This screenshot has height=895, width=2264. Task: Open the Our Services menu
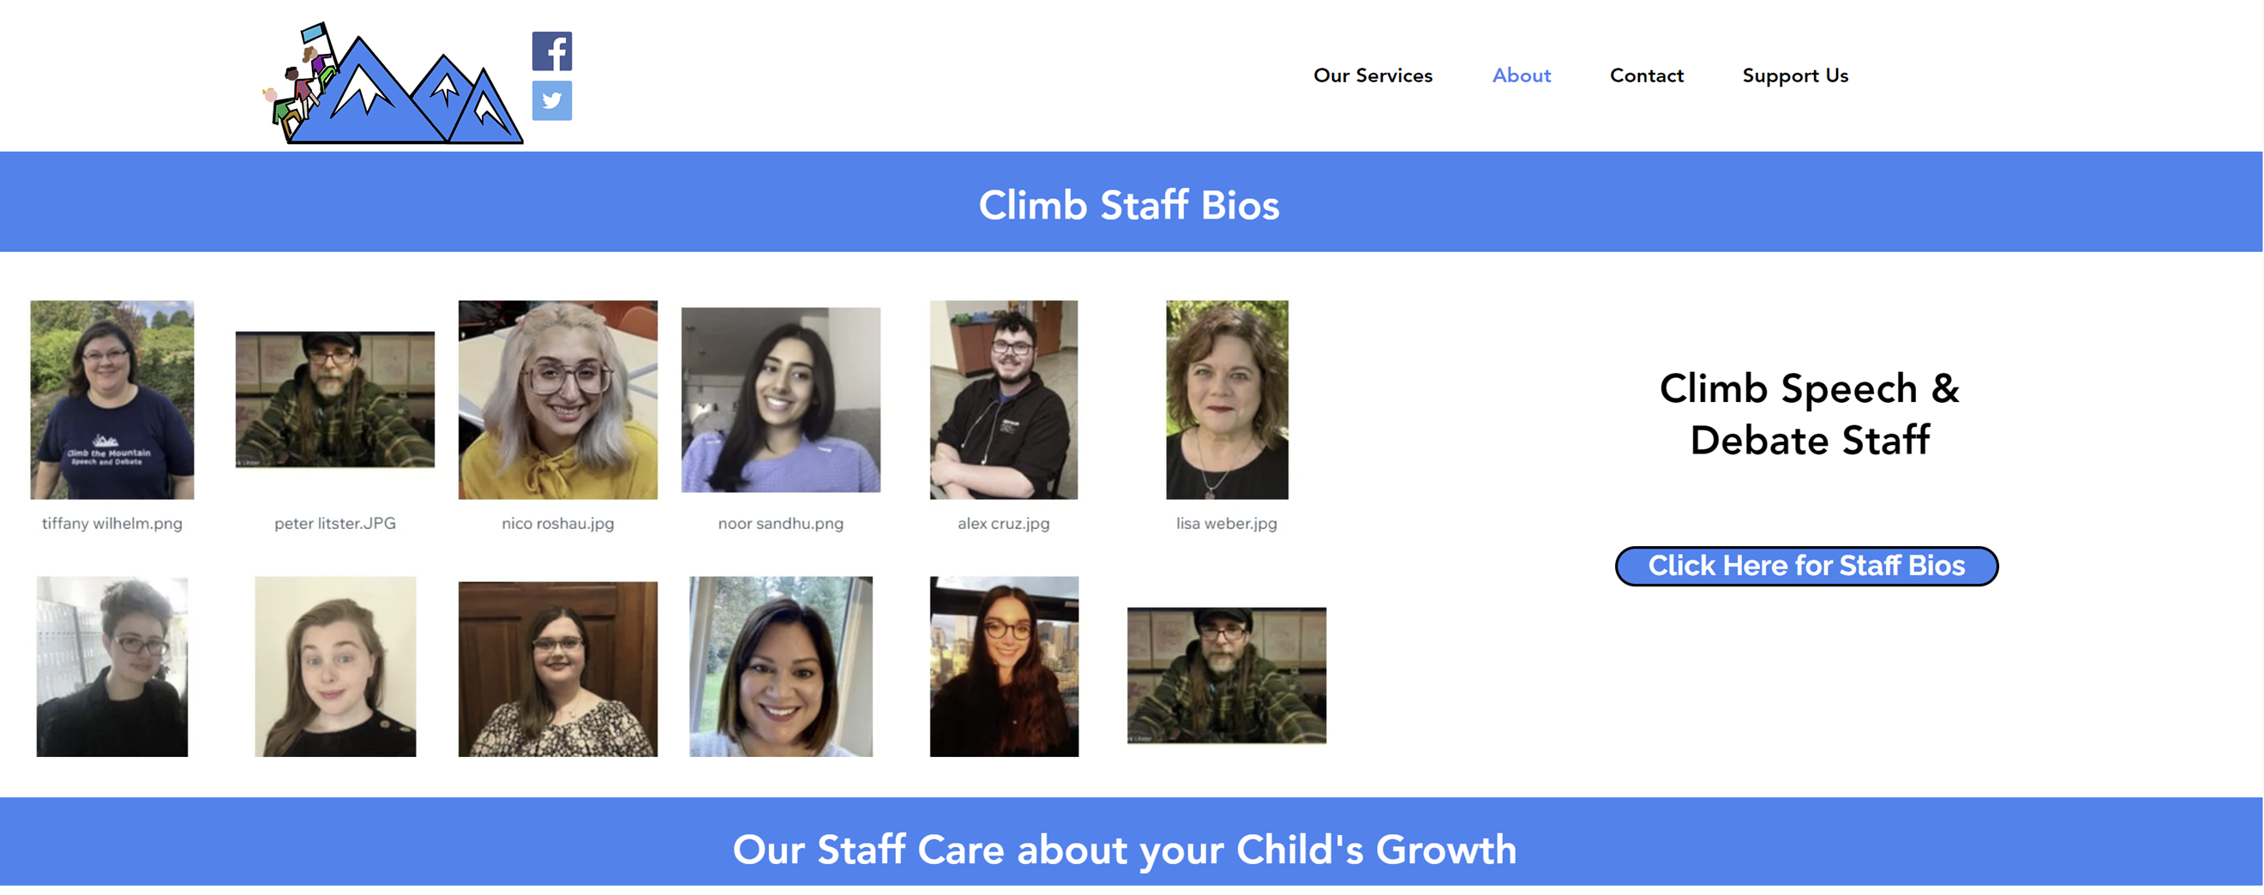[1372, 75]
